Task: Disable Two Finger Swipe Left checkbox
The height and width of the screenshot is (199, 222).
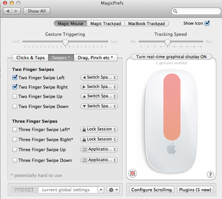Action: pyautogui.click(x=15, y=78)
